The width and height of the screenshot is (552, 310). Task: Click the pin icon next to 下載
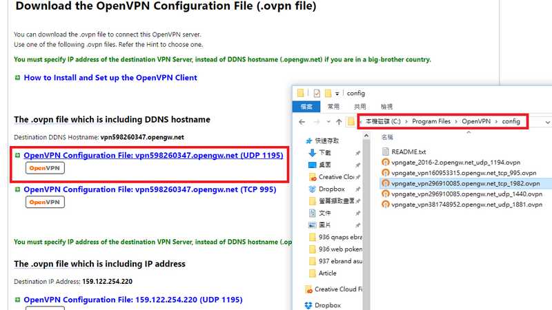tap(357, 153)
